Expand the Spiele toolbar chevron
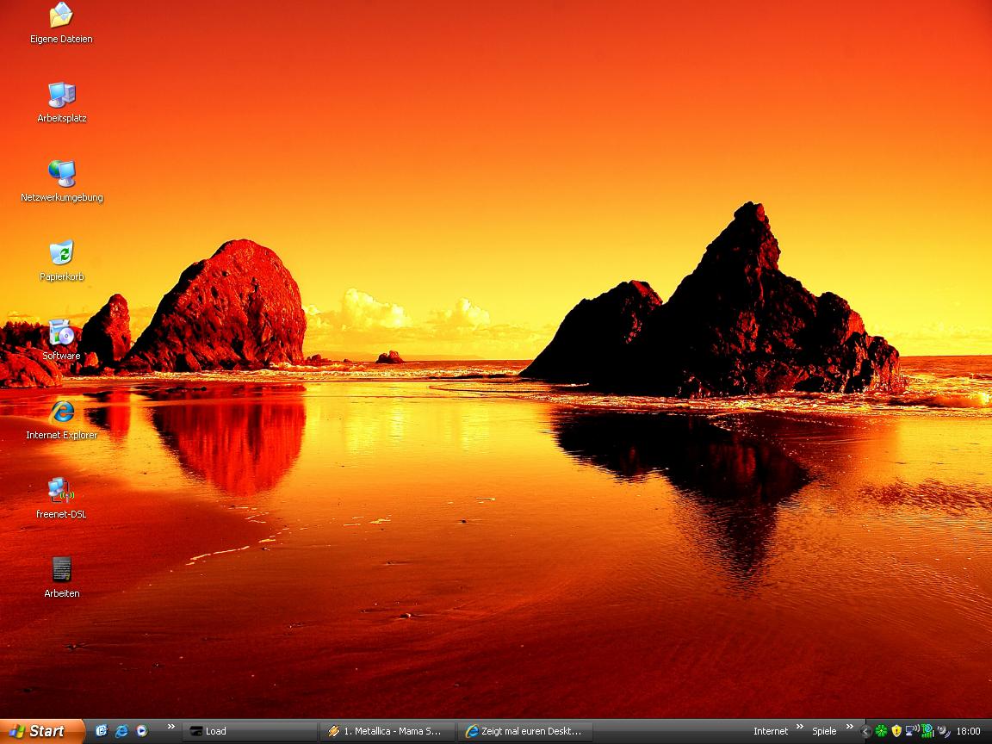The height and width of the screenshot is (744, 992). tap(850, 727)
